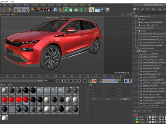
Task: Collapse the SkodaEnyaq_2025 root object
Action: (x=134, y=17)
